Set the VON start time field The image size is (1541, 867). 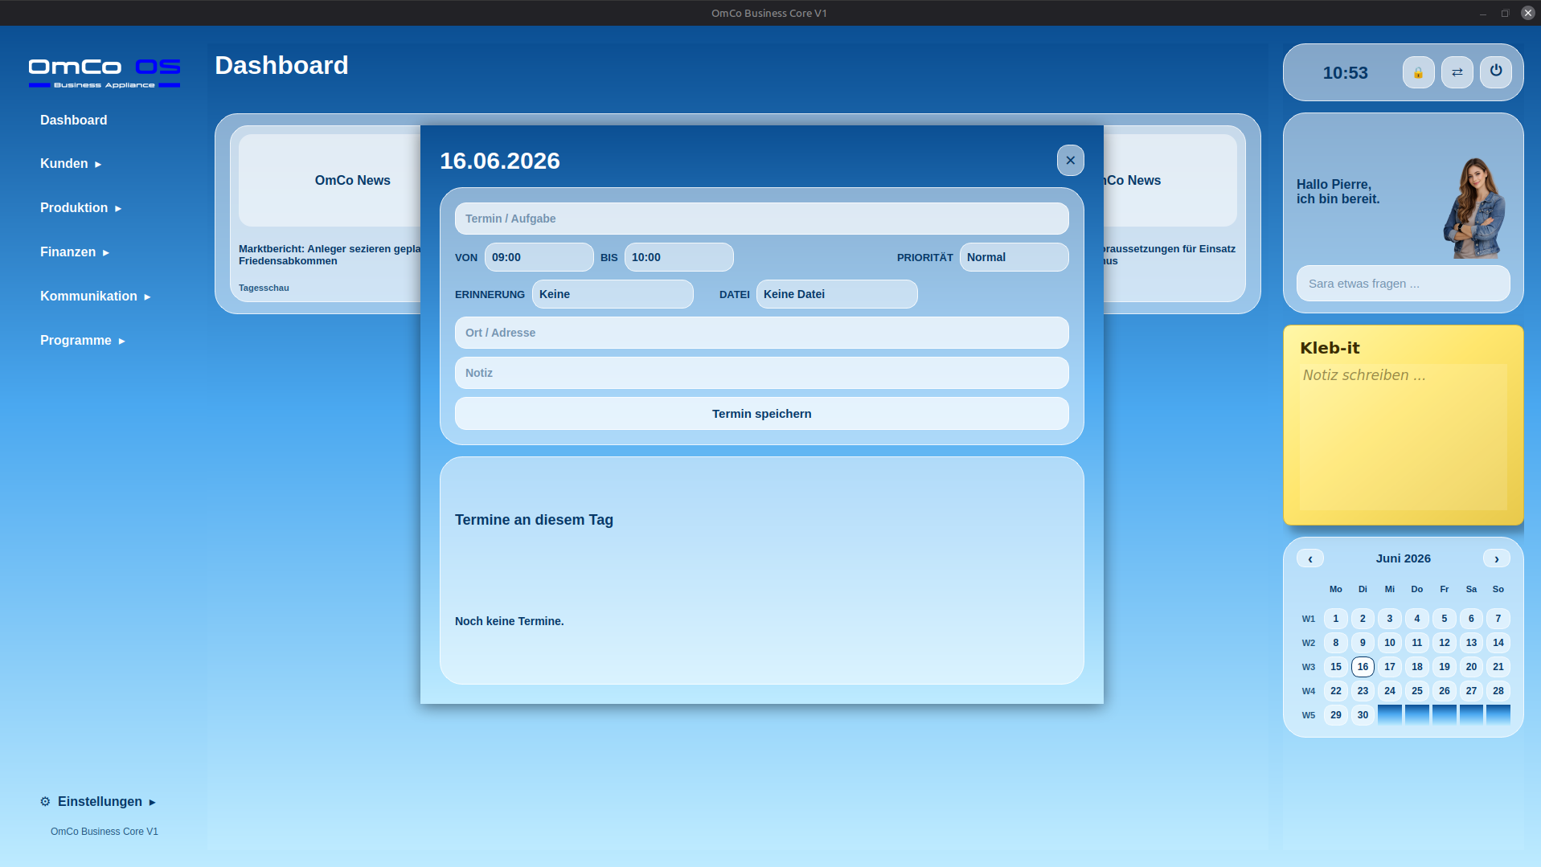pyautogui.click(x=539, y=257)
